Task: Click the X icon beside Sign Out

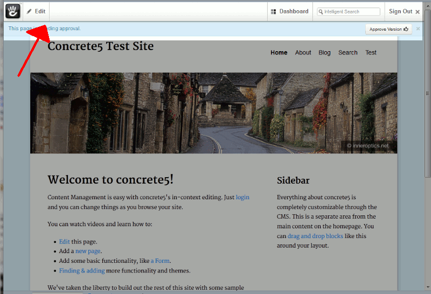Action: pos(418,12)
